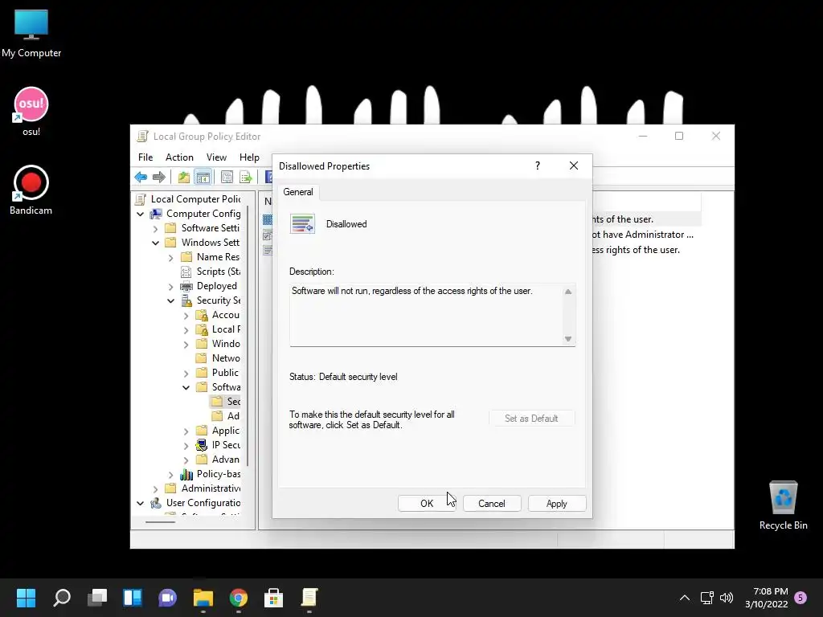823x617 pixels.
Task: Collapse the User Configuration node
Action: click(x=140, y=503)
